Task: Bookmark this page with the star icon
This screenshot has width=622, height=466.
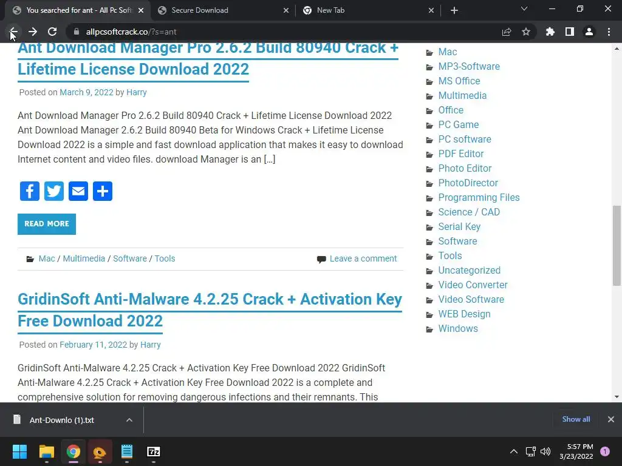Action: tap(526, 32)
